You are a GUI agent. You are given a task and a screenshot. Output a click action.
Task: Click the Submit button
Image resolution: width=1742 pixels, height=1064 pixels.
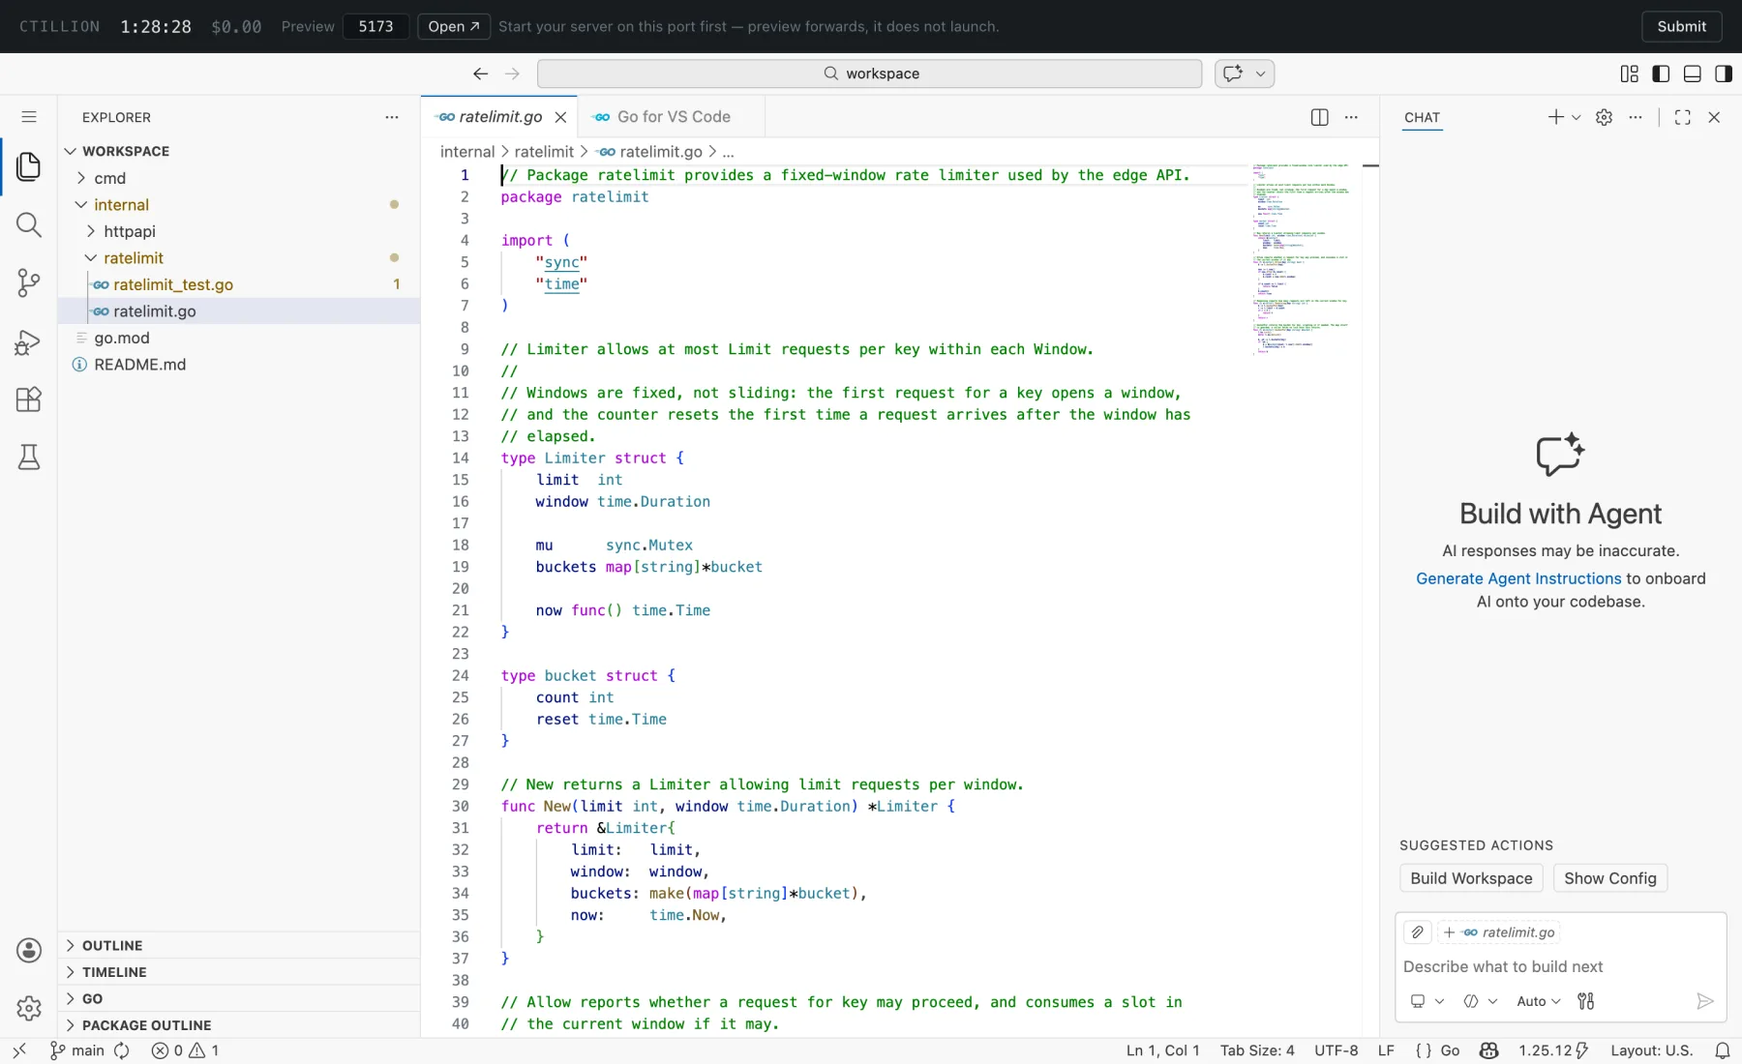coord(1681,26)
